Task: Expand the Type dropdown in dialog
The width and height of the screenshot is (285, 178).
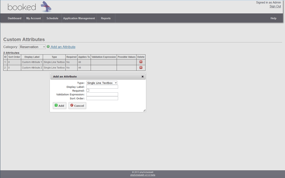Action: pos(102,83)
